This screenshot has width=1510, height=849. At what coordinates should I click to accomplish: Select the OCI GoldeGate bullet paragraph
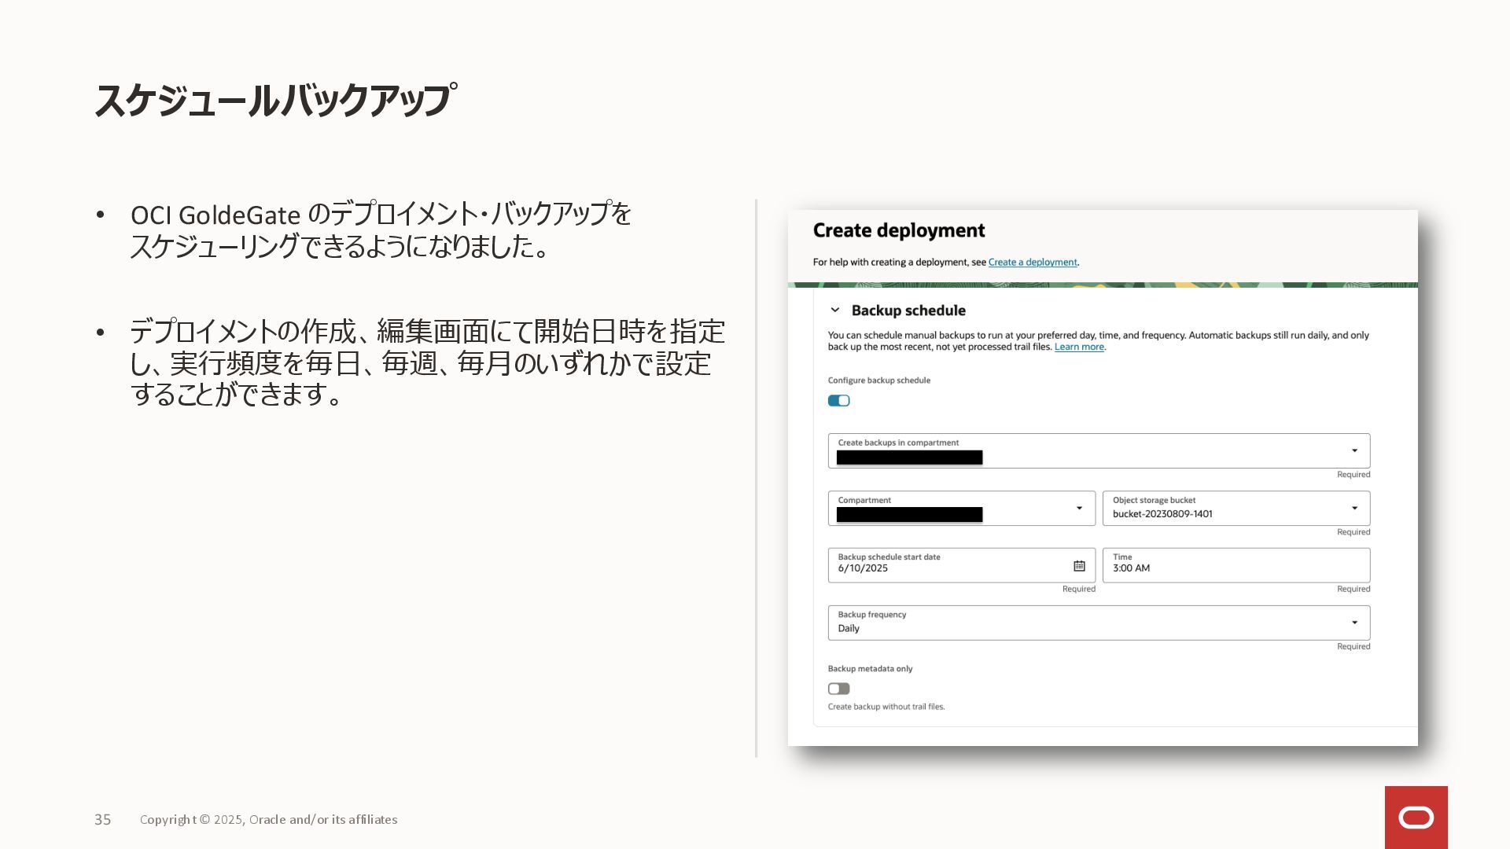[381, 230]
